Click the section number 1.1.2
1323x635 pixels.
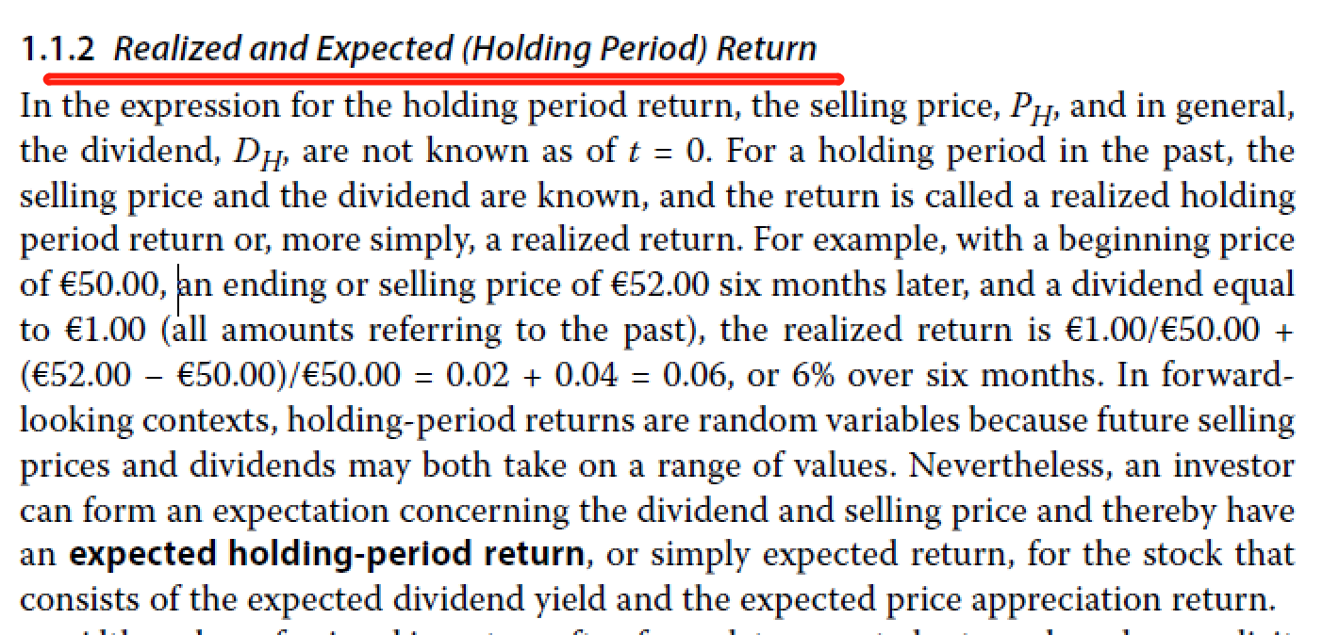(58, 48)
